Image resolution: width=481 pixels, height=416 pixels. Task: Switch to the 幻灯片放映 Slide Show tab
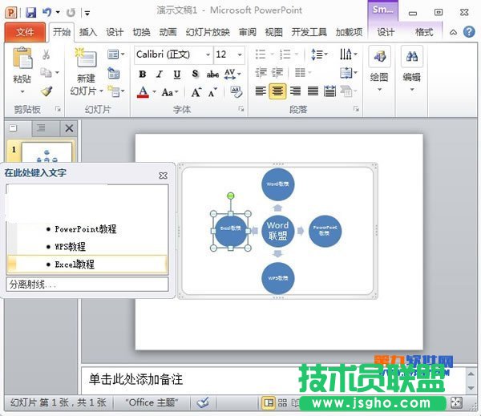[x=208, y=32]
